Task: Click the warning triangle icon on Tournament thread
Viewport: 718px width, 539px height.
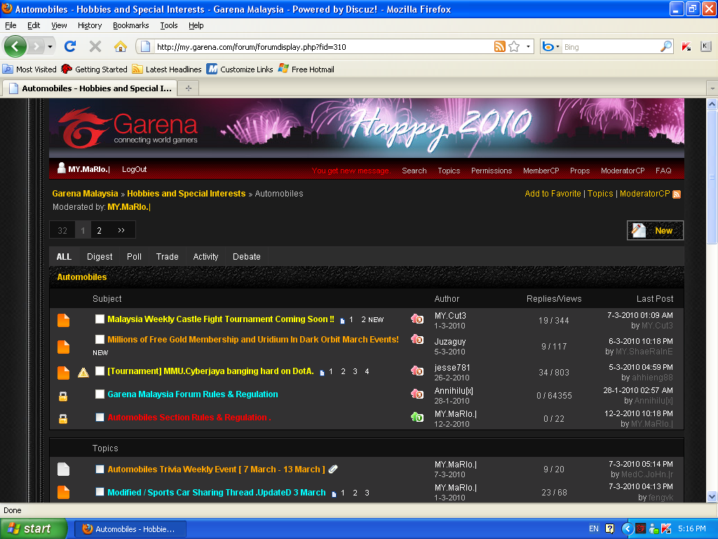Action: point(83,373)
